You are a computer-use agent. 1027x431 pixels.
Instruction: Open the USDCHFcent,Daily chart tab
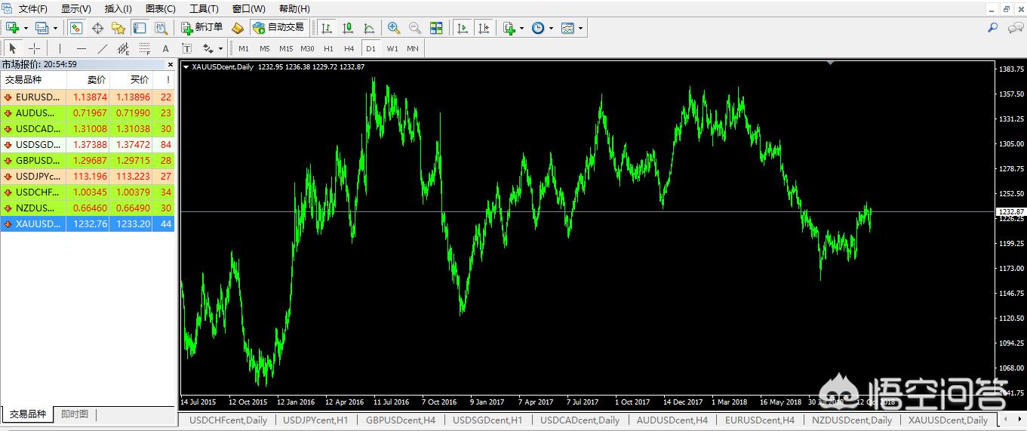click(x=228, y=420)
